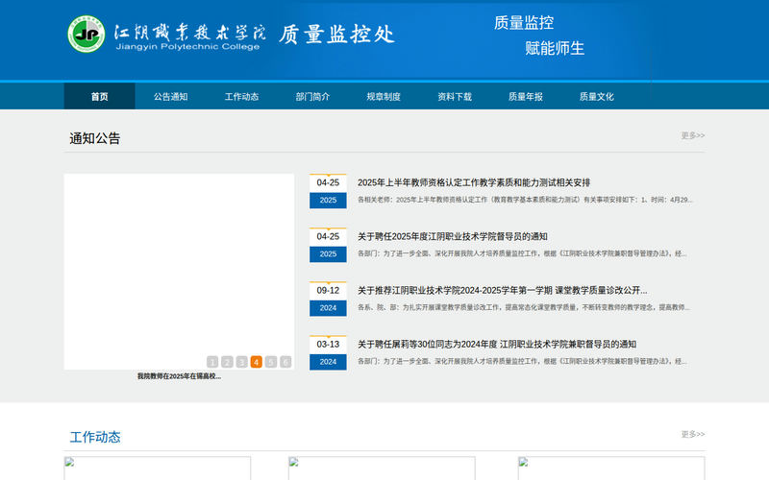Switch carousel to slide 1
Image resolution: width=769 pixels, height=480 pixels.
pyautogui.click(x=212, y=362)
